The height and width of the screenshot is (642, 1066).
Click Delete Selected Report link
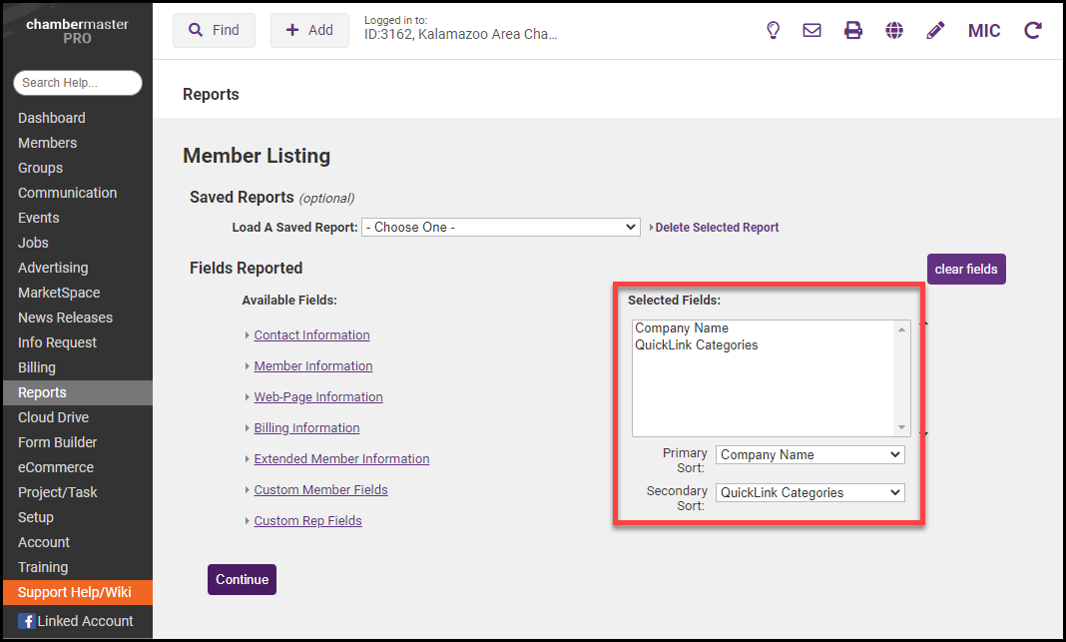coord(717,228)
